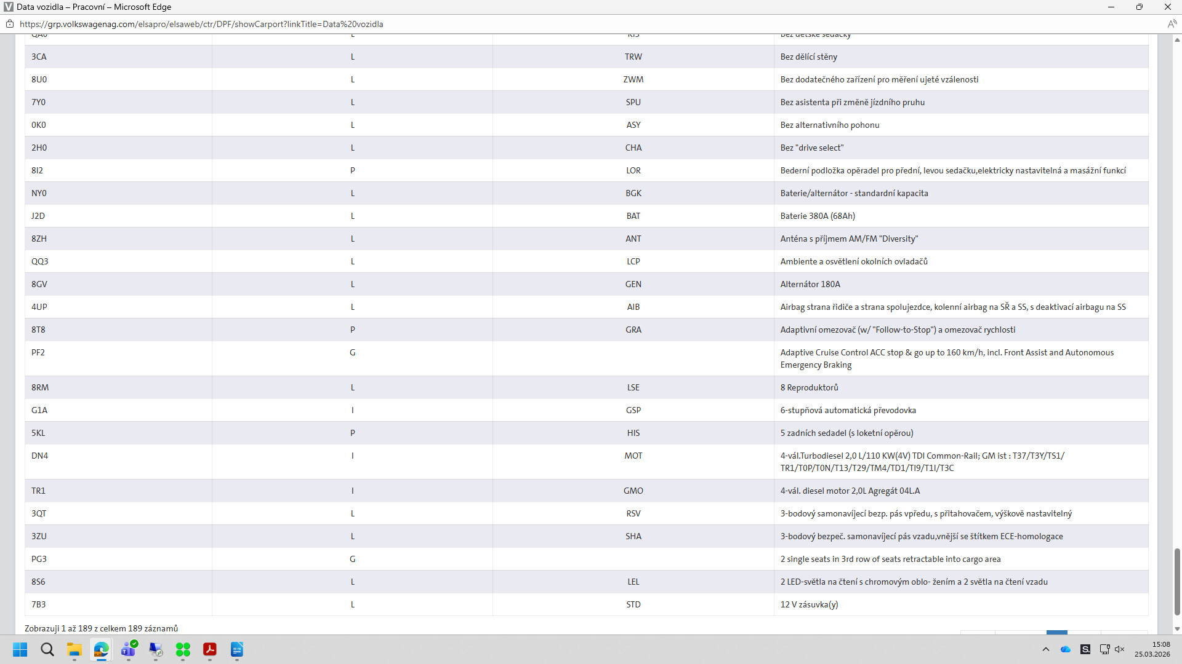Click the scrollbar up arrow

pyautogui.click(x=1177, y=40)
